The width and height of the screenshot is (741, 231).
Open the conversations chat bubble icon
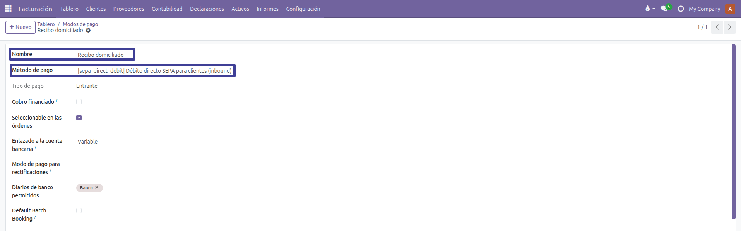click(665, 9)
